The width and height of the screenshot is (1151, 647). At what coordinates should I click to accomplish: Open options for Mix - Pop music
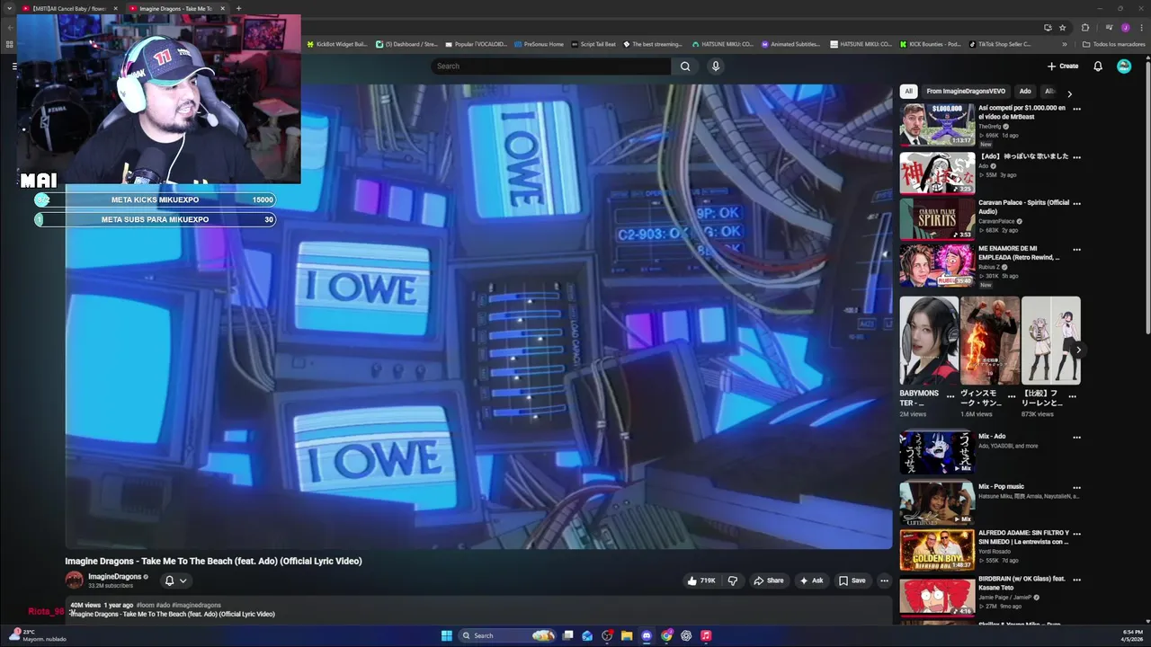coord(1076,487)
